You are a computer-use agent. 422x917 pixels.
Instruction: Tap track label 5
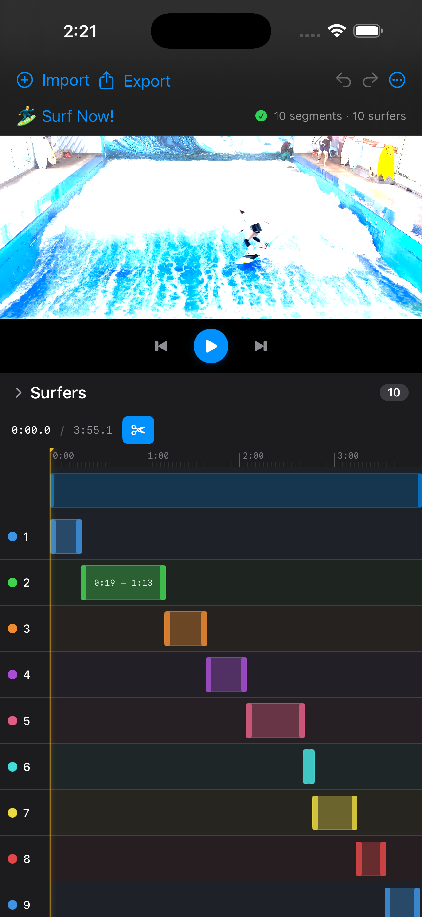pos(26,720)
